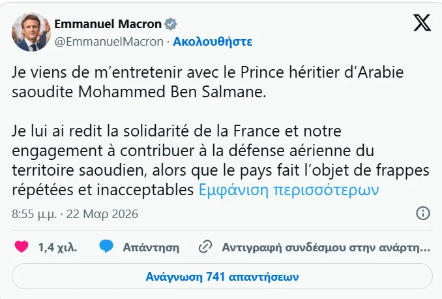Click the 1,4 χιλ. like count
This screenshot has width=442, height=299.
(x=58, y=247)
